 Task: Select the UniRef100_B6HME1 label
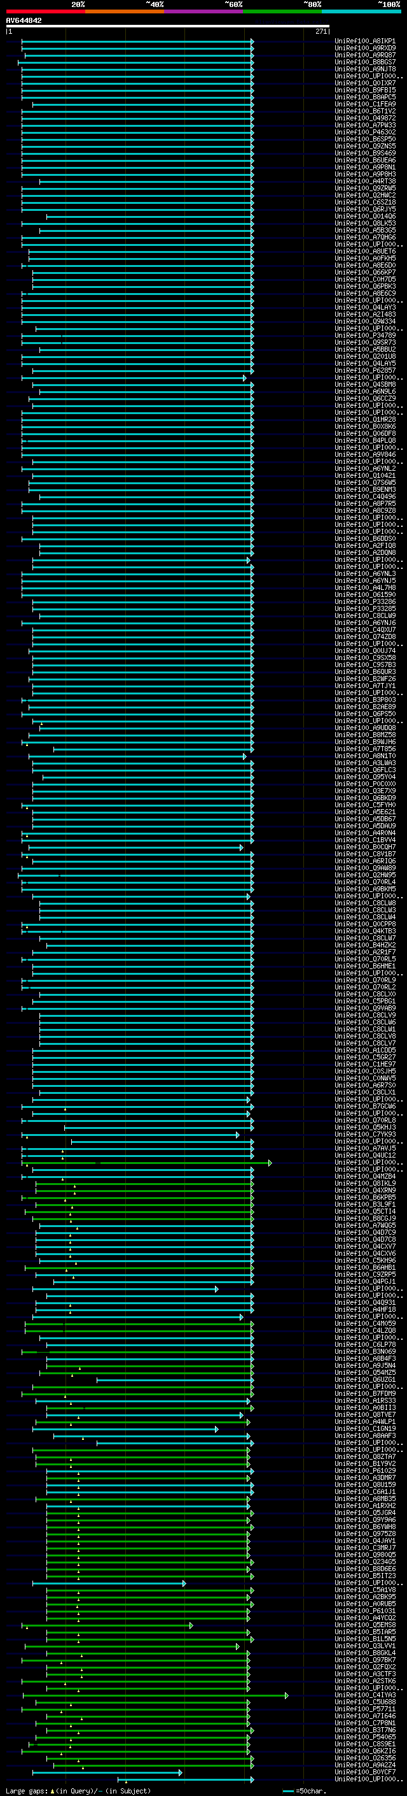tap(365, 966)
